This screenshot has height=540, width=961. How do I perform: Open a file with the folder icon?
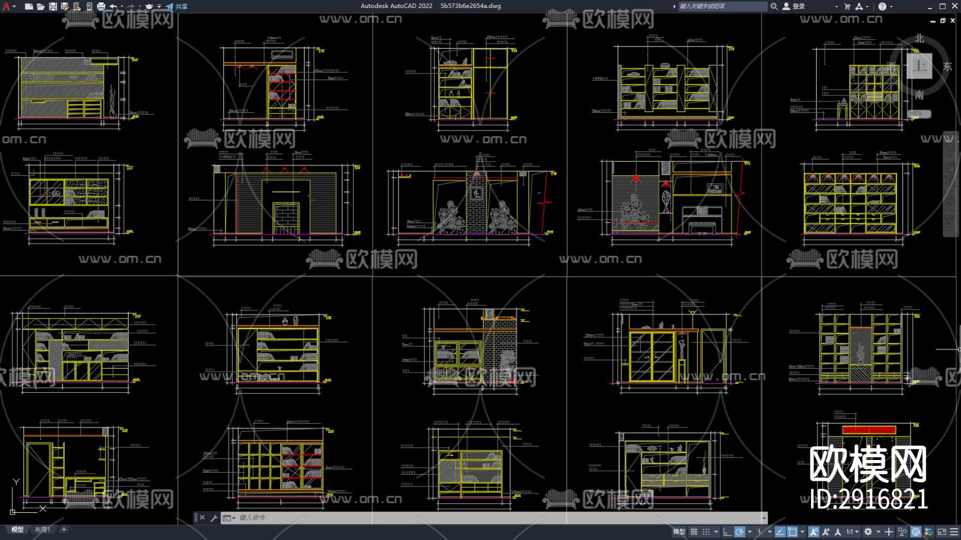(41, 6)
